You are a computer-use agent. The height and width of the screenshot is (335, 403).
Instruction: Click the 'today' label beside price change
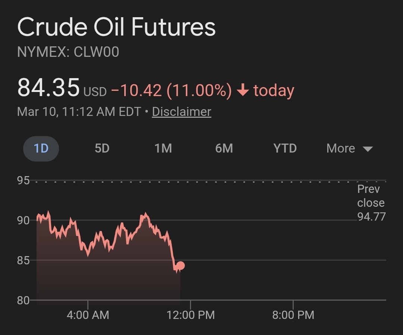[x=274, y=90]
